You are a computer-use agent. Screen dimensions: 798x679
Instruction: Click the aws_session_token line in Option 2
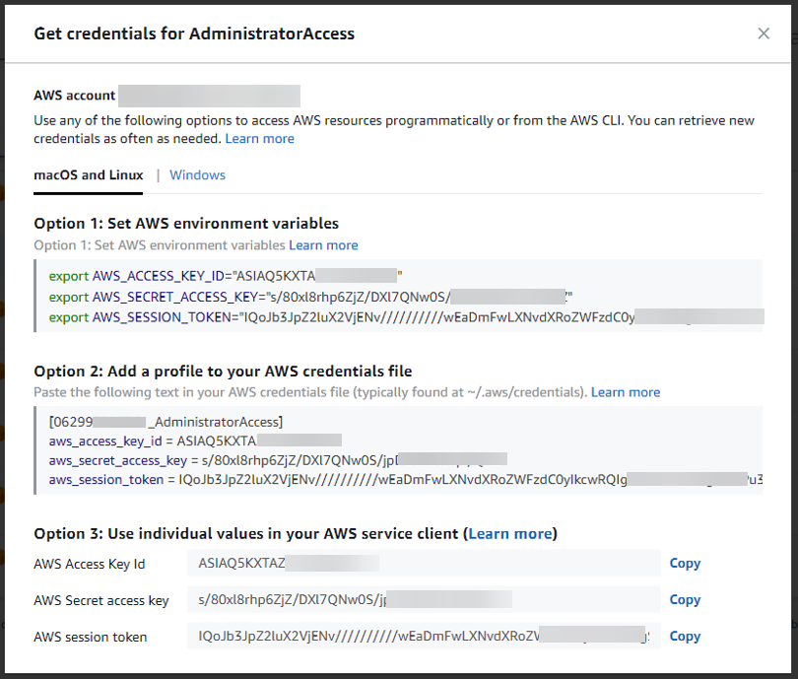(x=406, y=480)
